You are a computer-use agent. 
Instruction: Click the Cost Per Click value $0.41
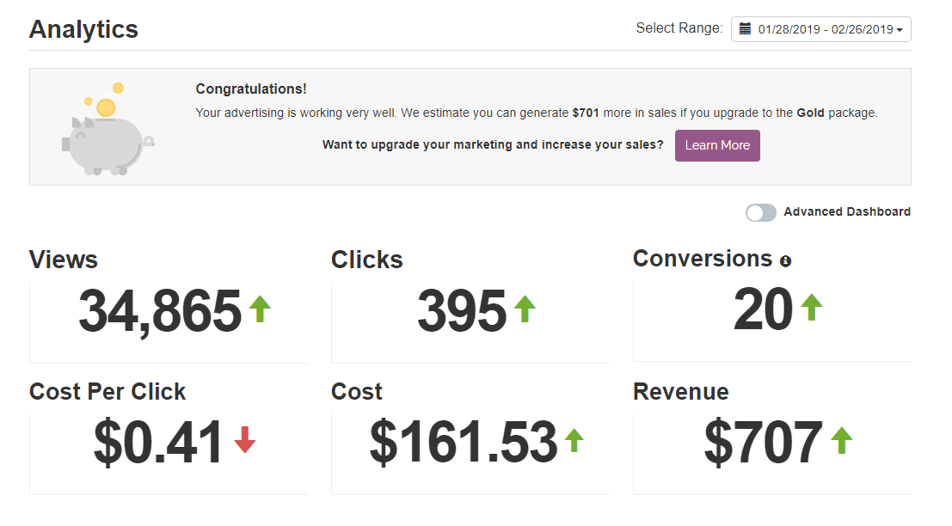tap(158, 443)
